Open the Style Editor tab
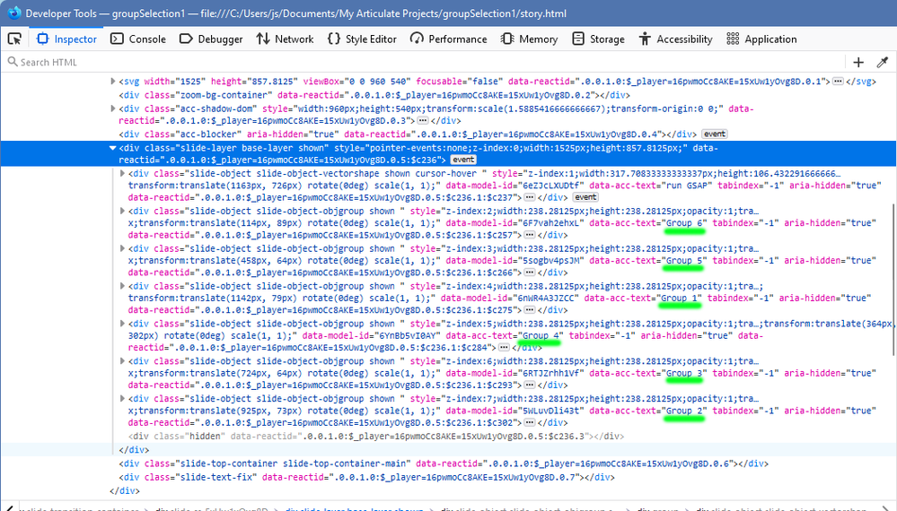This screenshot has width=897, height=511. coord(362,39)
